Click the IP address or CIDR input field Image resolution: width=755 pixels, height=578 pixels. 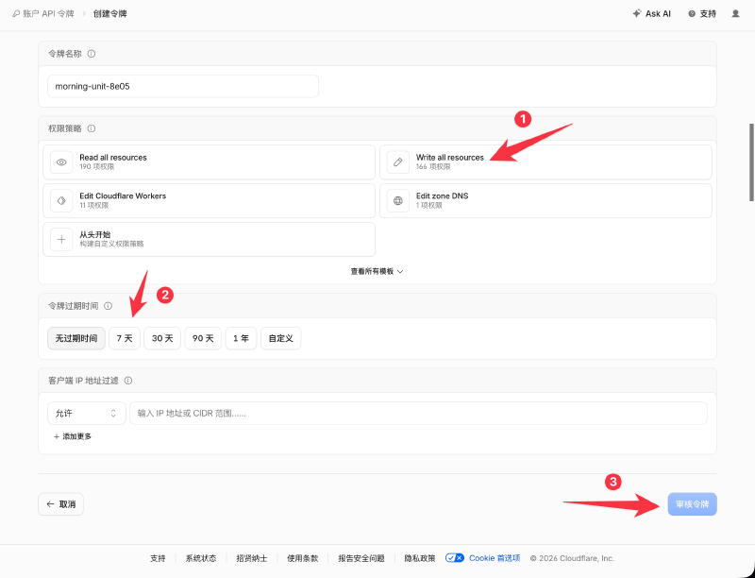click(418, 414)
